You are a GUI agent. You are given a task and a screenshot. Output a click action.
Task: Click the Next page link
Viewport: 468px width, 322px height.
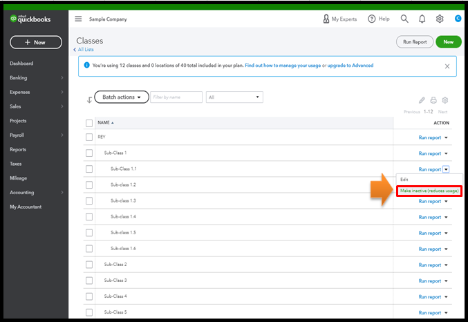[442, 112]
